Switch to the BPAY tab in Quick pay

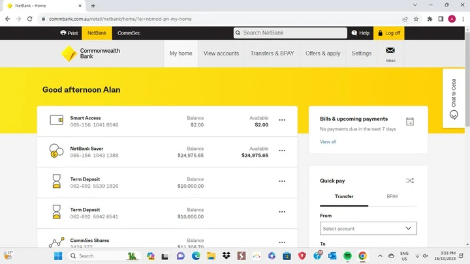click(x=392, y=196)
